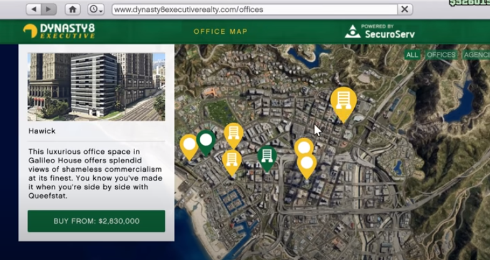Click the browser forward arrow button
Screen dimensions: 490x260
tap(48, 9)
